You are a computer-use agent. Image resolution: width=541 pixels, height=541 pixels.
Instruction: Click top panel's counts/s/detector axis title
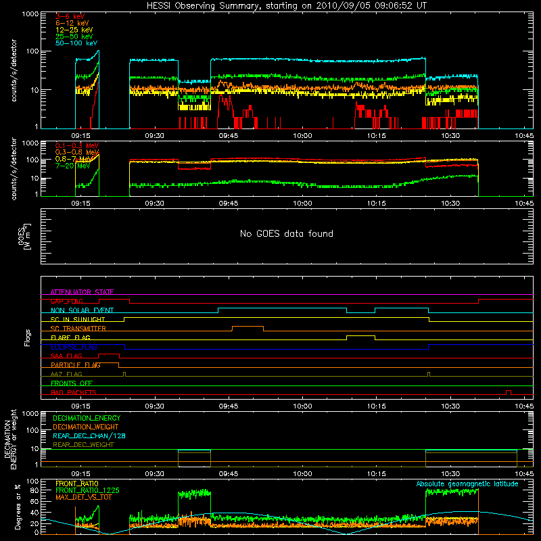pos(14,70)
